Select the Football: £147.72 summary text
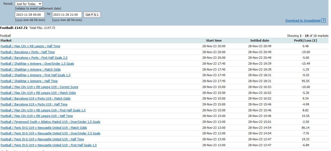The width and height of the screenshot is (331, 151). click(14, 28)
